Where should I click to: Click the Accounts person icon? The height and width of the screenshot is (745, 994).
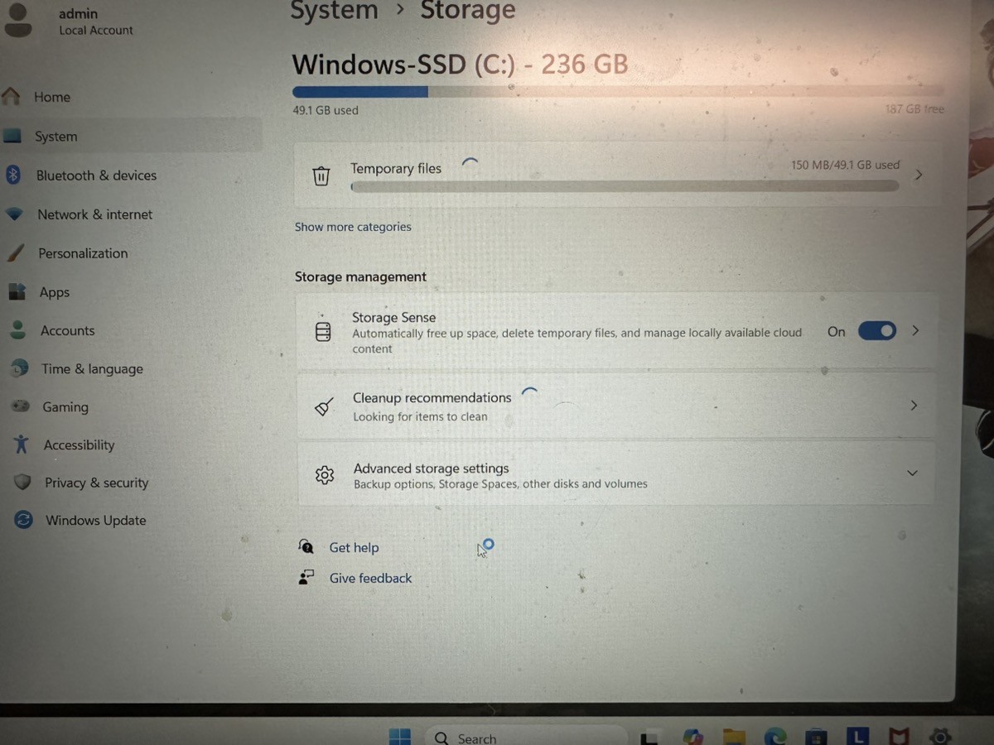point(17,329)
